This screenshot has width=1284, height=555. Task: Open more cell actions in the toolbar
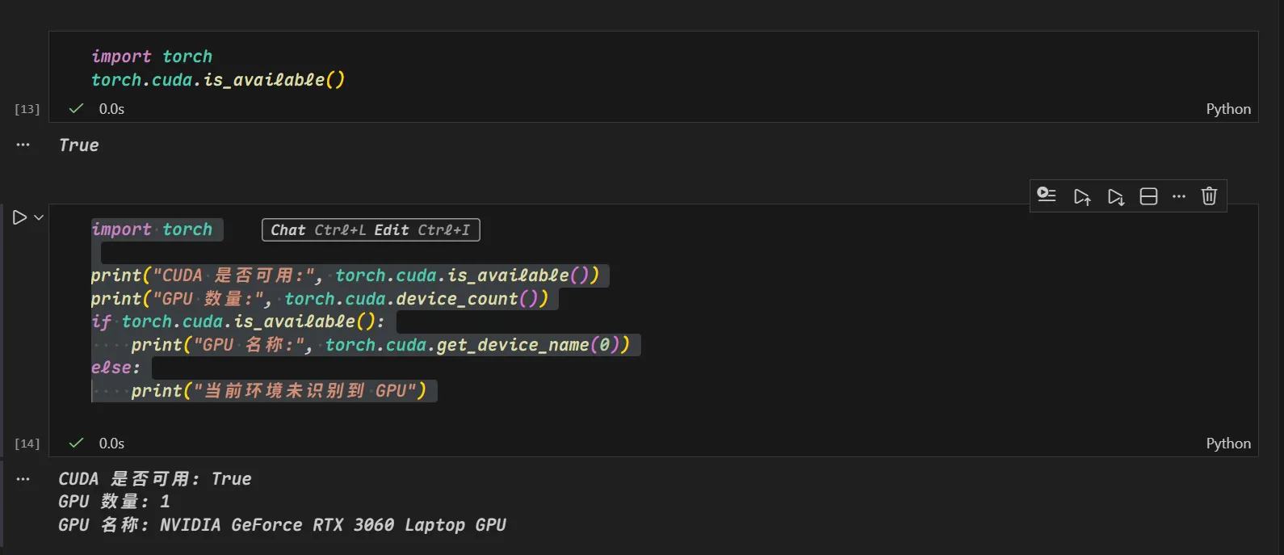[1179, 196]
